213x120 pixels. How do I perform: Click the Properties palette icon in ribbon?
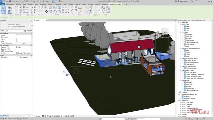(10, 12)
